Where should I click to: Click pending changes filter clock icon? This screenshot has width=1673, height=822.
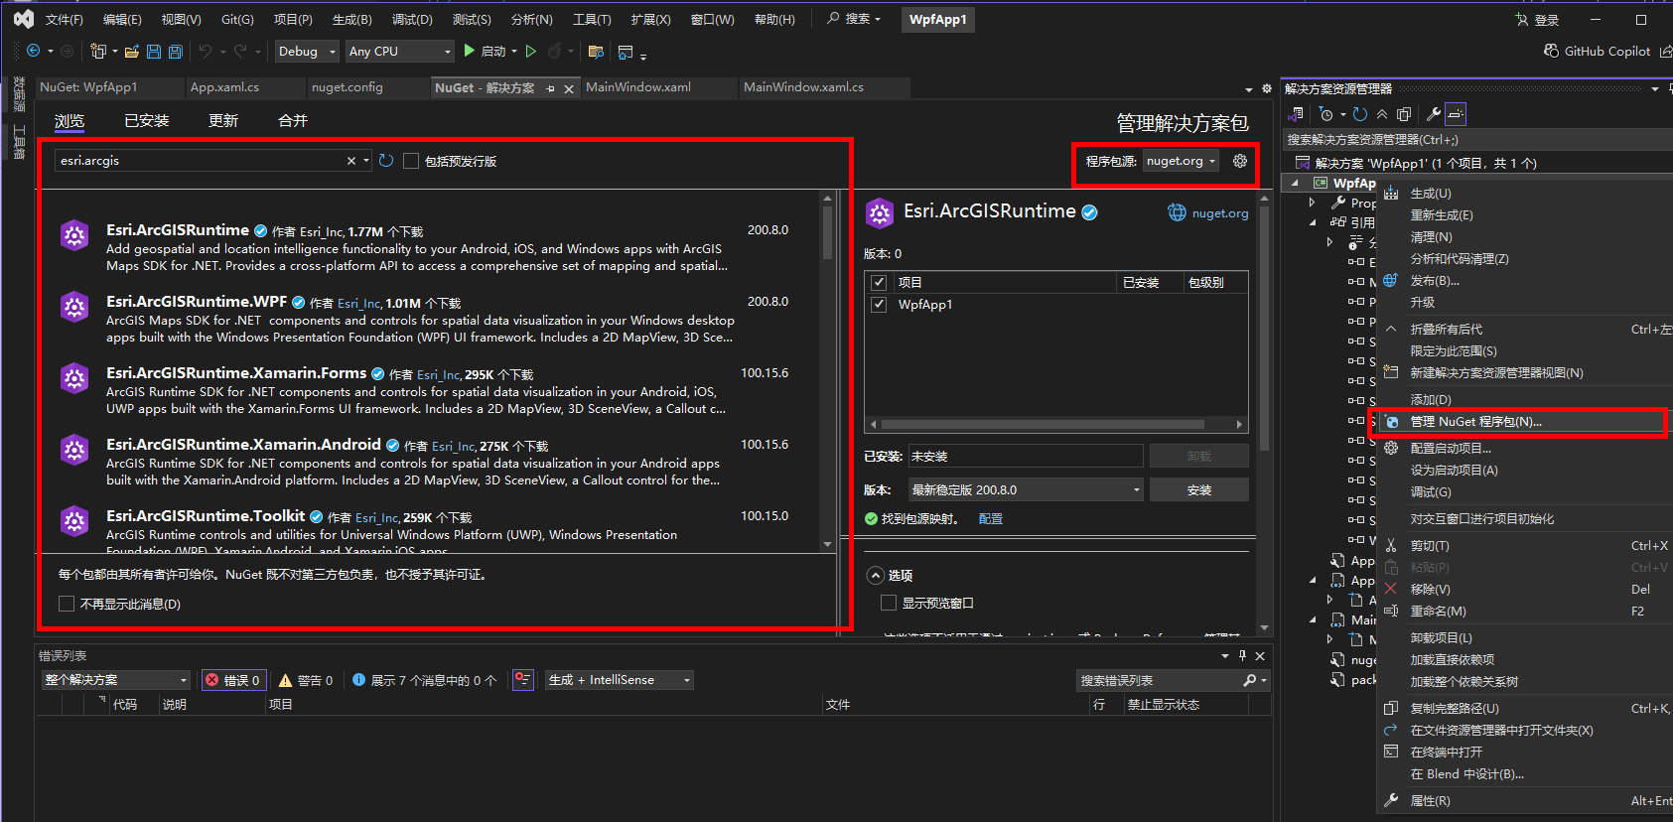[x=1325, y=114]
